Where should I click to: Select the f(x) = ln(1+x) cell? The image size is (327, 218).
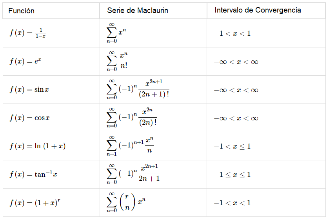38,146
